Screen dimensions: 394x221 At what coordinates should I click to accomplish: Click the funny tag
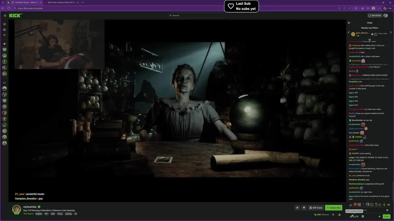pos(60,214)
